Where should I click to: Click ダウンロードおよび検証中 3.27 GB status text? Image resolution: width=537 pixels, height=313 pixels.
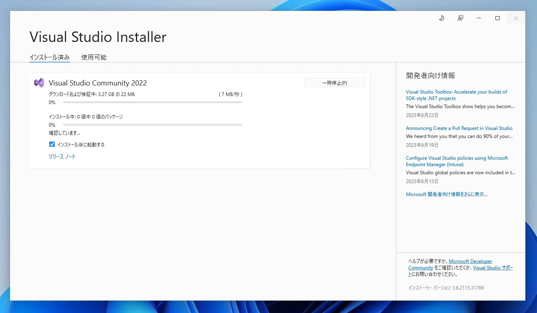tap(92, 94)
